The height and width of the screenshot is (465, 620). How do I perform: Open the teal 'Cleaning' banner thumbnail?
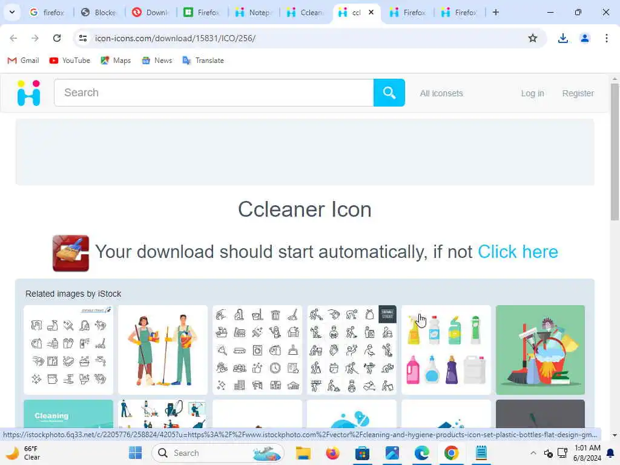[68, 414]
